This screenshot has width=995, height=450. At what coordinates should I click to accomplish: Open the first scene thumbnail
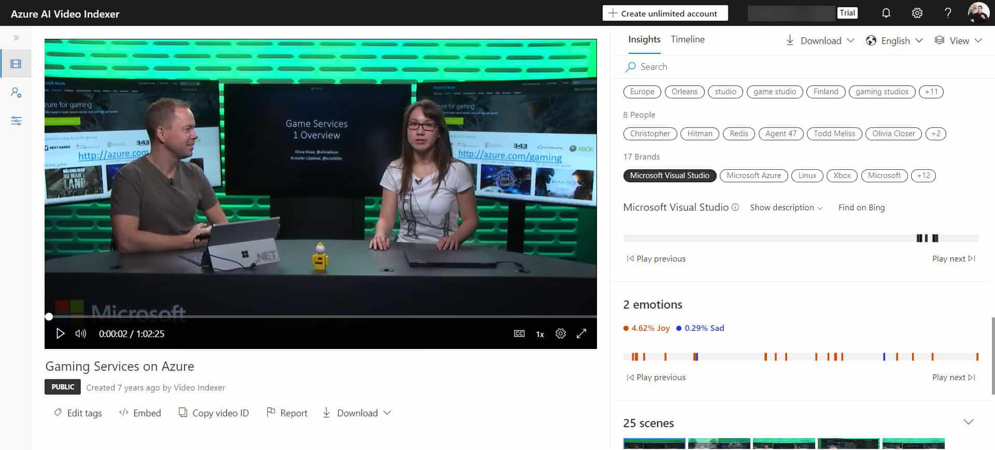(654, 444)
